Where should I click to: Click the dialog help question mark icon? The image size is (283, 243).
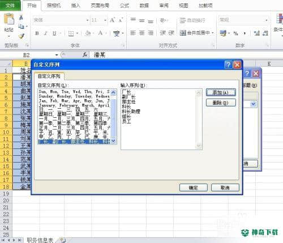point(228,65)
